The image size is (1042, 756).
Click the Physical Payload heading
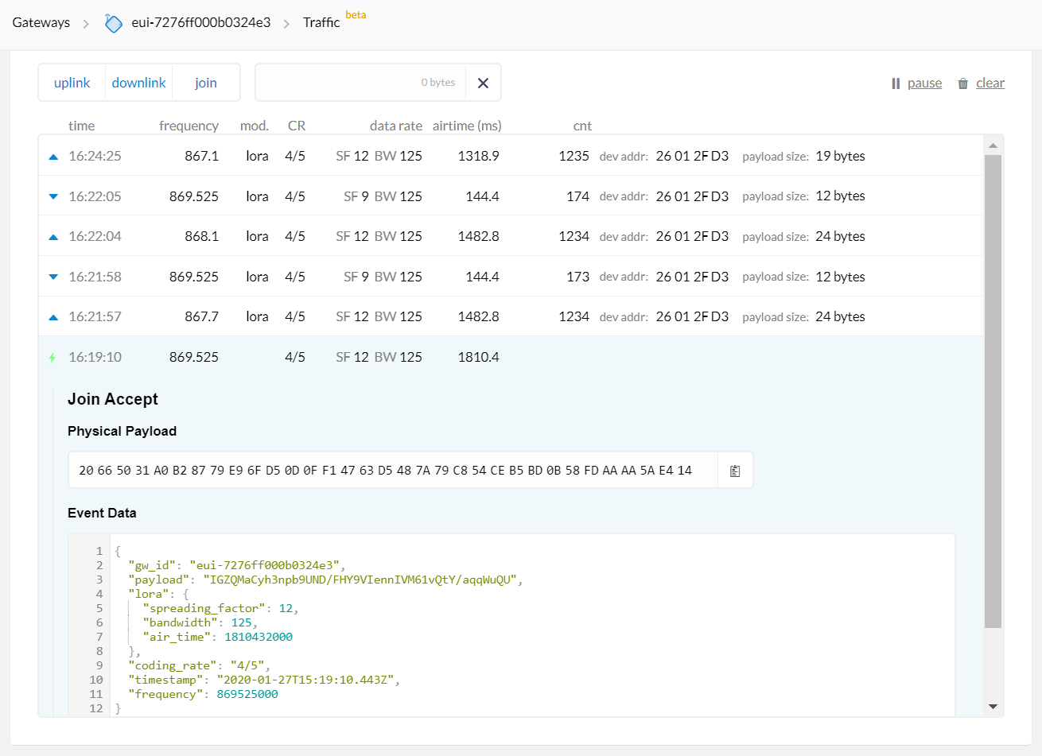pos(122,431)
